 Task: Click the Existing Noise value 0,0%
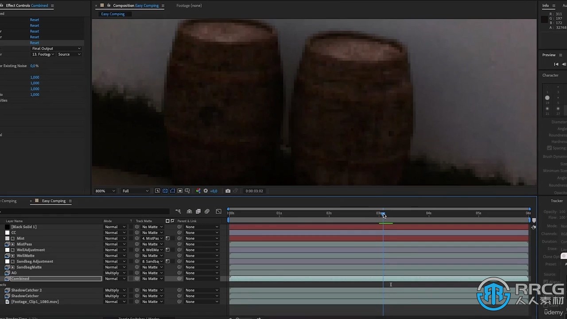35,66
